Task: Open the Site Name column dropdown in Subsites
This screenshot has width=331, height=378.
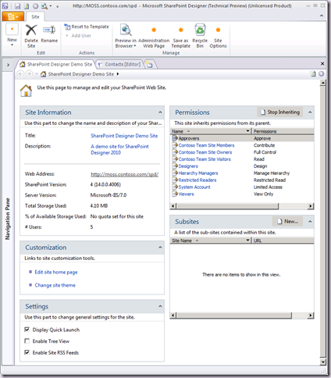Action: click(x=248, y=241)
